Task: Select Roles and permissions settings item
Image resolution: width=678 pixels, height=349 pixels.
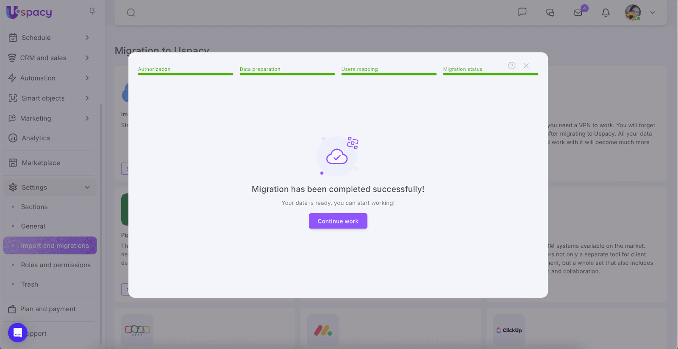Action: click(x=56, y=265)
